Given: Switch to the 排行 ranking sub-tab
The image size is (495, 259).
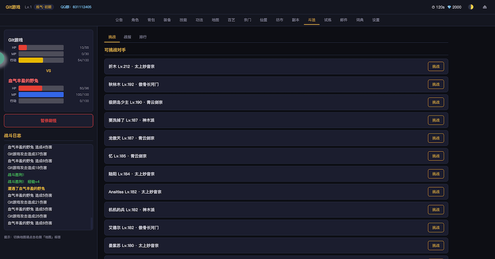Looking at the screenshot, I should tap(143, 37).
